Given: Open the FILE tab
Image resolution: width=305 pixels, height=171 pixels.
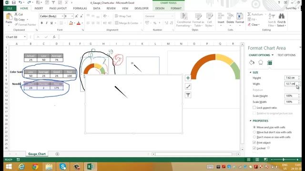Looking at the screenshot, I should tap(10, 9).
